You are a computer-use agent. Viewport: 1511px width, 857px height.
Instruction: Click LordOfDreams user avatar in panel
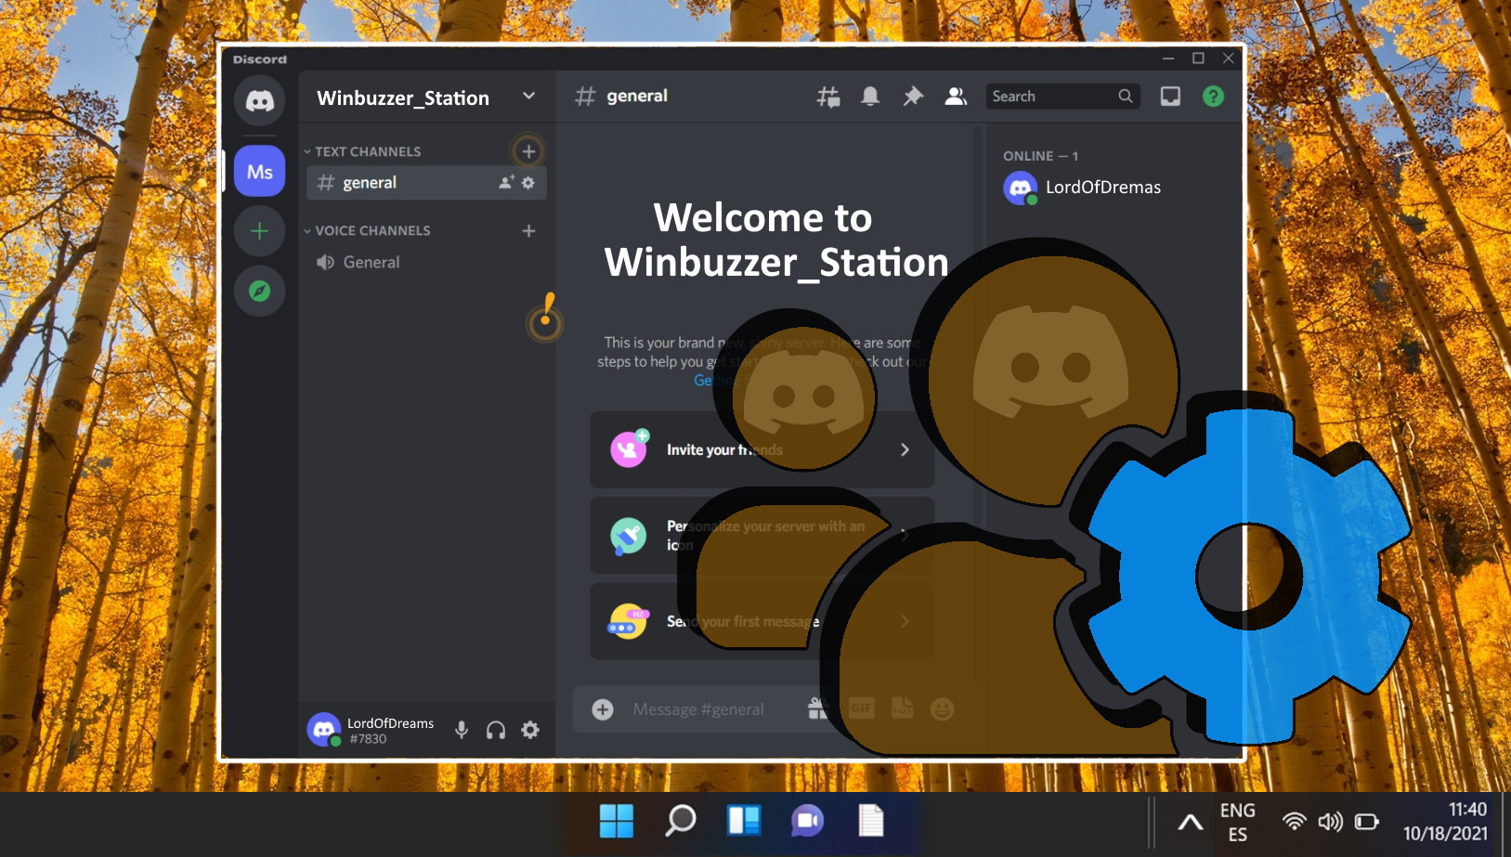click(323, 730)
